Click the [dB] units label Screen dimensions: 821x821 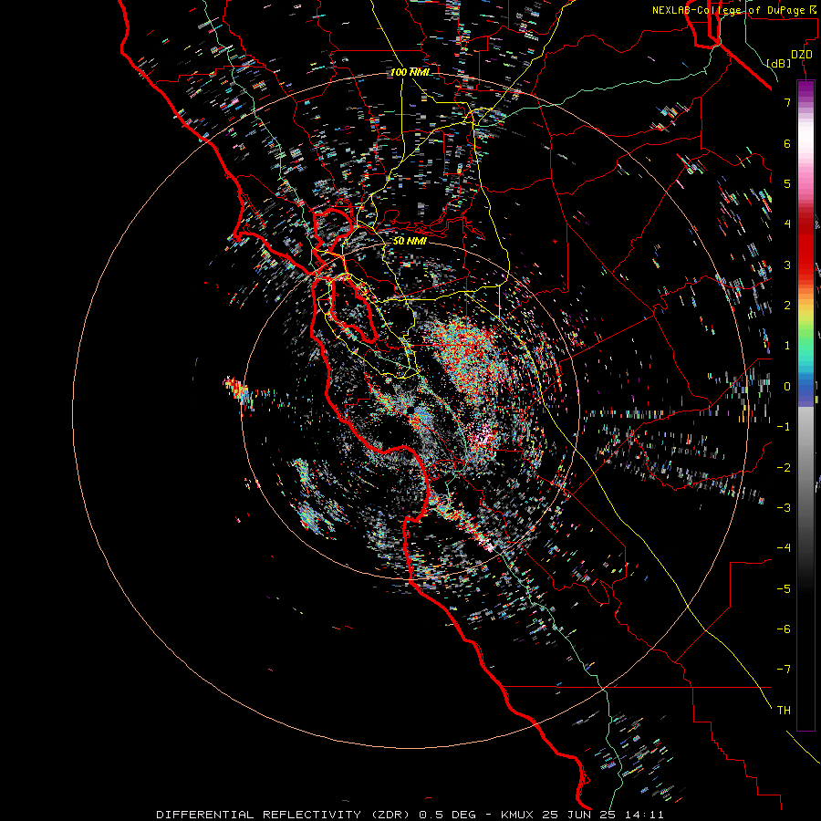(779, 63)
